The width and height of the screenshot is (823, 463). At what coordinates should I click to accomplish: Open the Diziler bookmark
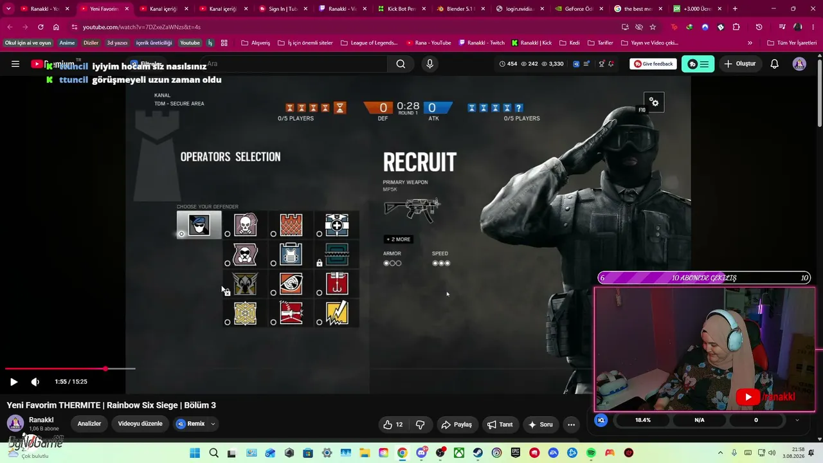91,43
